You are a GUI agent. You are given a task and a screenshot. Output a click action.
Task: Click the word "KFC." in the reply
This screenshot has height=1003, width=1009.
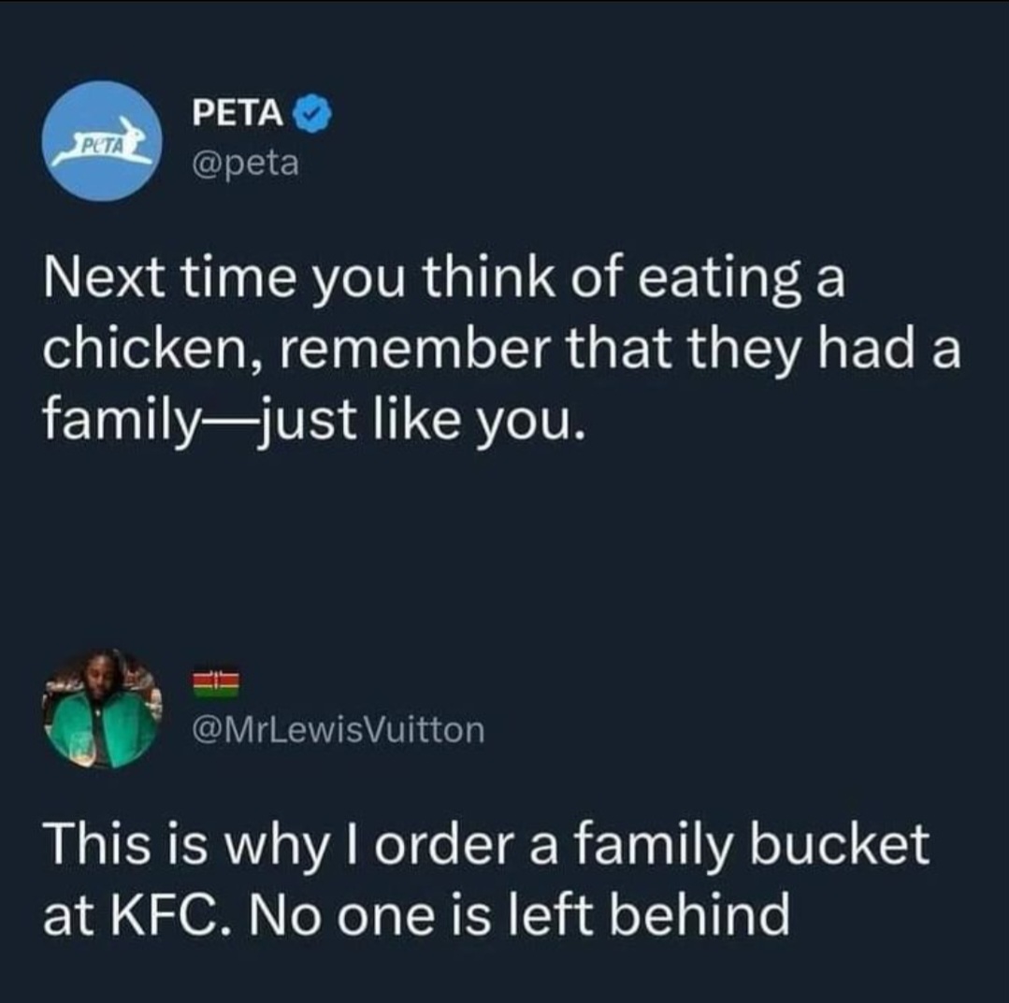tap(172, 915)
